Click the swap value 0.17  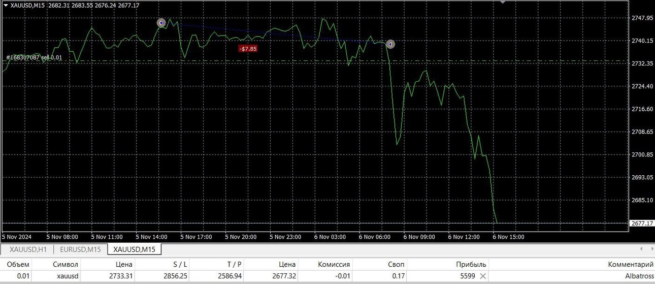tap(398, 276)
